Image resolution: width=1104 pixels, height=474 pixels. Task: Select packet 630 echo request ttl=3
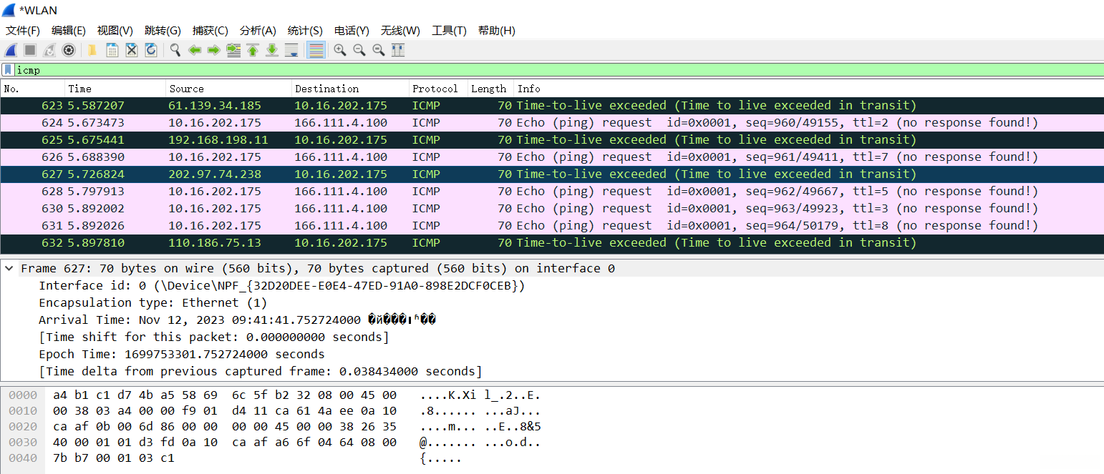(x=552, y=209)
